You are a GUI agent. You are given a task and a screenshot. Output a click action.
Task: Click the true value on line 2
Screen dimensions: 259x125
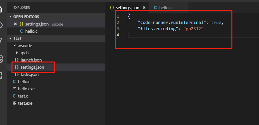(216, 22)
